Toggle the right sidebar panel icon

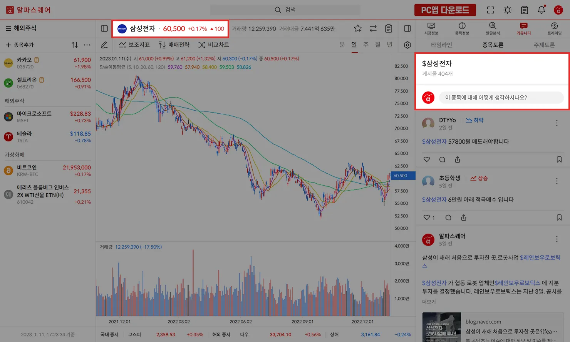[x=407, y=28]
